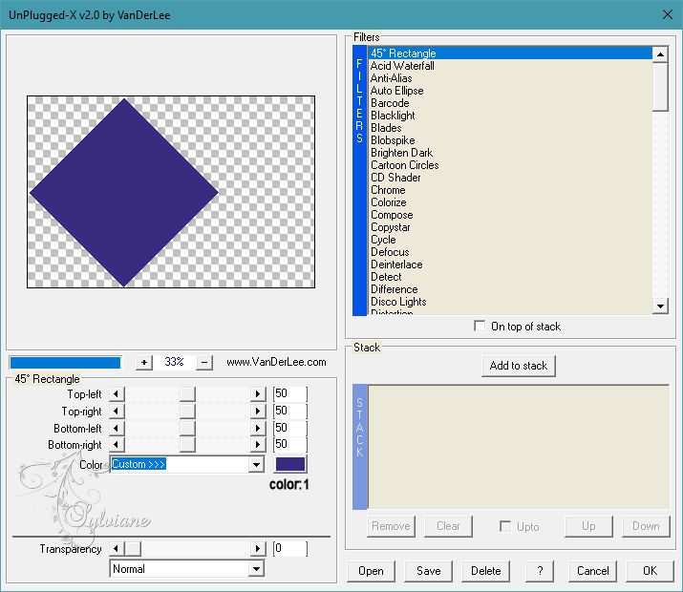Click Bottom-right slider thumb
This screenshot has height=592, width=683.
187,444
